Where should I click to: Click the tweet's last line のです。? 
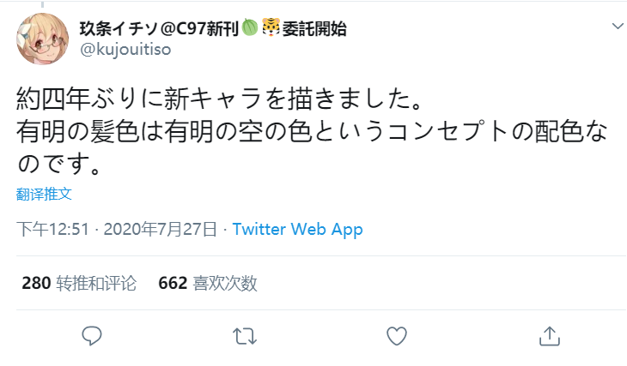click(58, 164)
